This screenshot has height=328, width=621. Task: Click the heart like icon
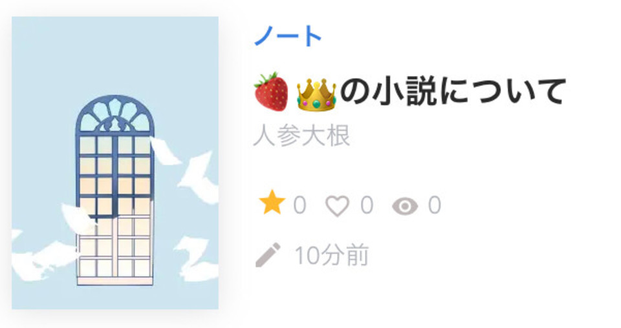point(337,206)
